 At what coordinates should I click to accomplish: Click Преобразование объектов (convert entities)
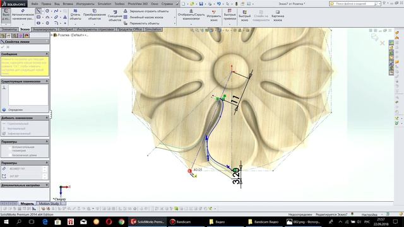(94, 15)
